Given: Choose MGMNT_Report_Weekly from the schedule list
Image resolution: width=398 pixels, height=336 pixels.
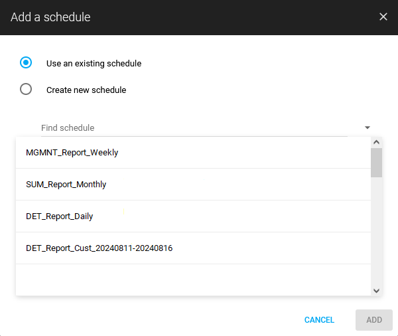Looking at the screenshot, I should tap(72, 153).
